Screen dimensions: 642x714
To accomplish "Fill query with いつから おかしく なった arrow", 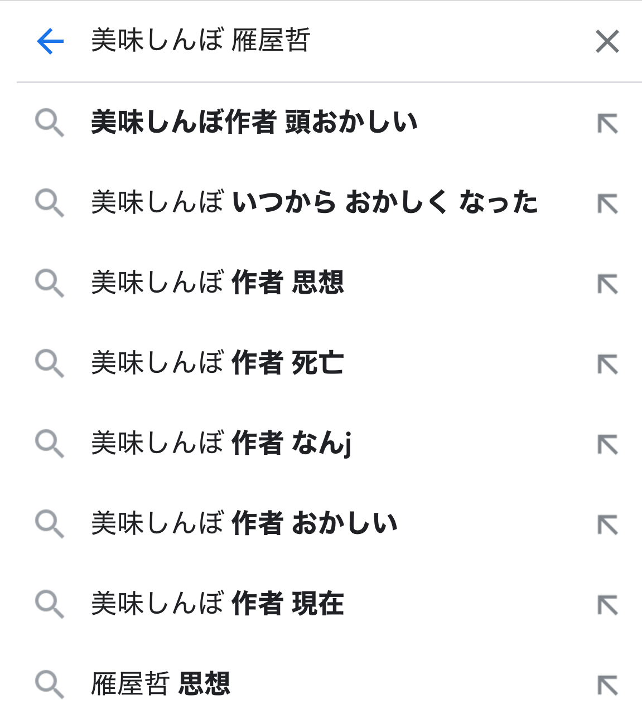I will [607, 203].
